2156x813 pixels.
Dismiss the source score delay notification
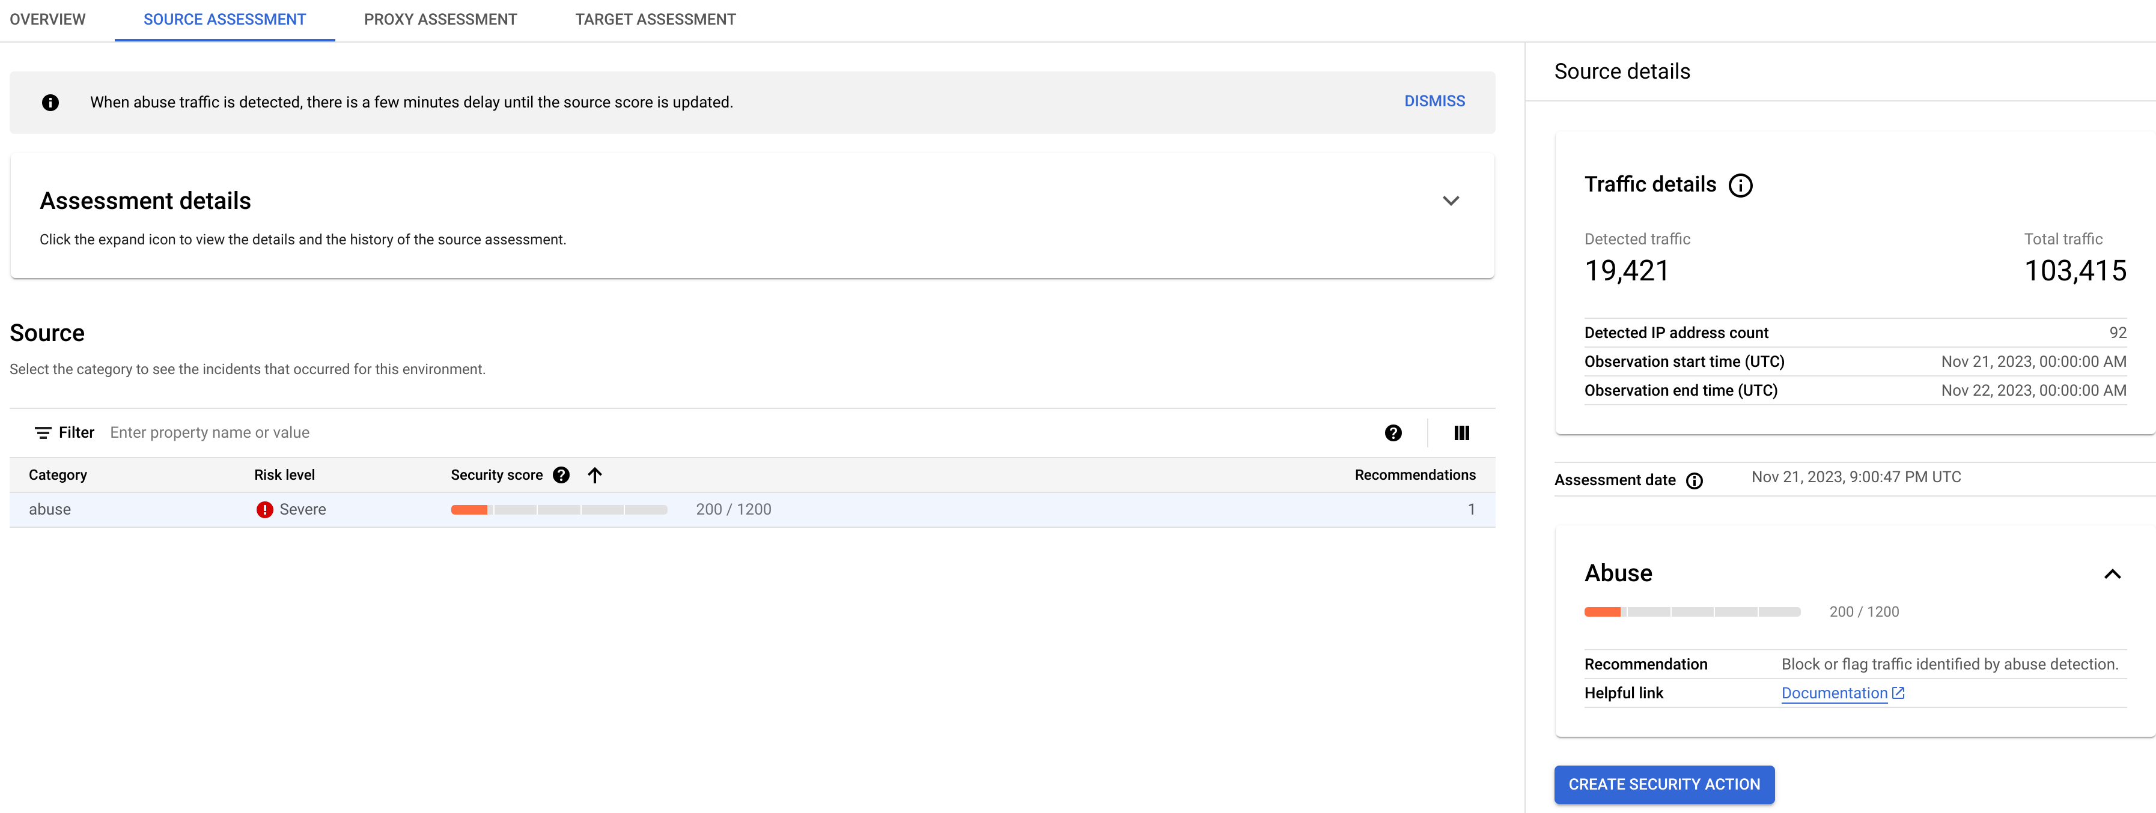tap(1434, 100)
